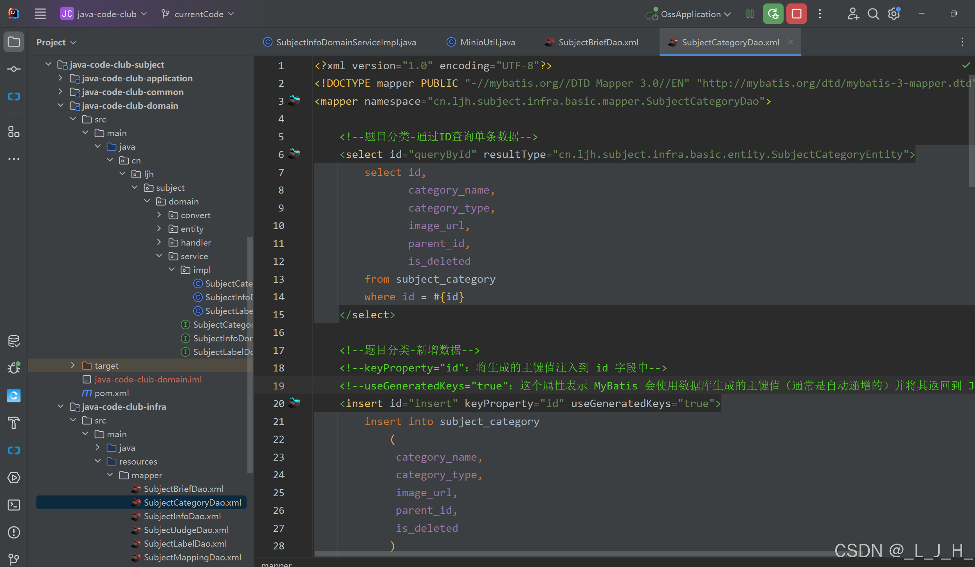Open the currentCode branch dropdown
The width and height of the screenshot is (975, 567).
point(199,14)
